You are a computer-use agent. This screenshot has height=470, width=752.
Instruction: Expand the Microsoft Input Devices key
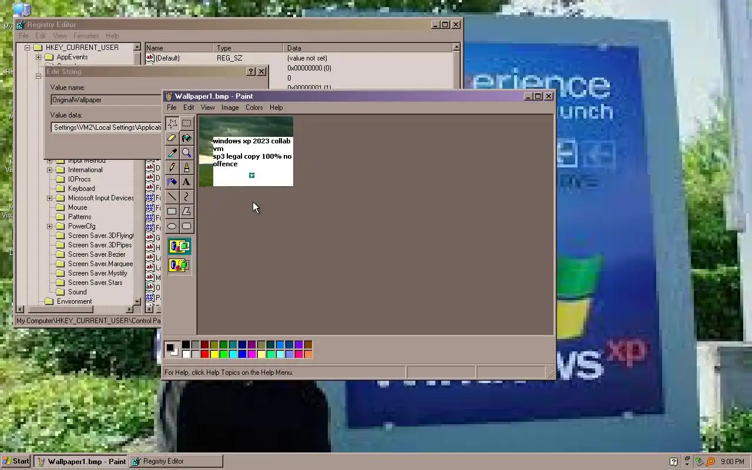49,198
